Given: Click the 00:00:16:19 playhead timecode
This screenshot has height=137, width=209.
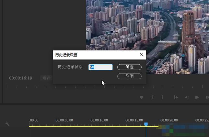Looking at the screenshot, I should 20,78.
